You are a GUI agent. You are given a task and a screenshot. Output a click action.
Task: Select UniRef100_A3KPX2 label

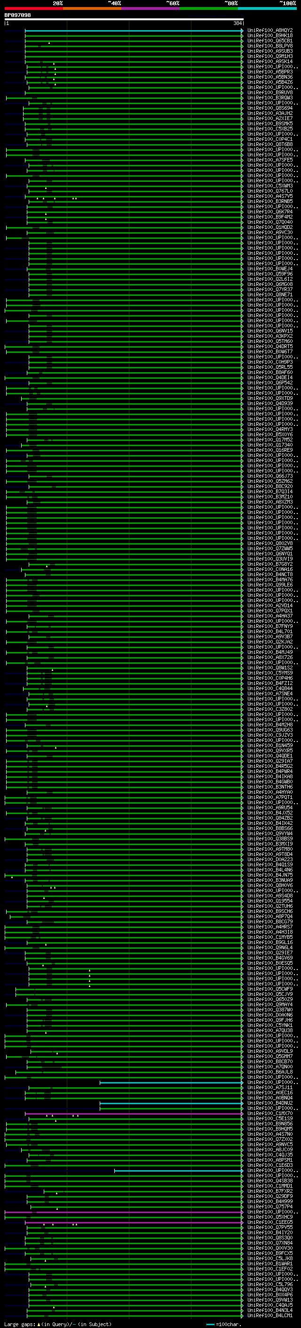click(270, 336)
